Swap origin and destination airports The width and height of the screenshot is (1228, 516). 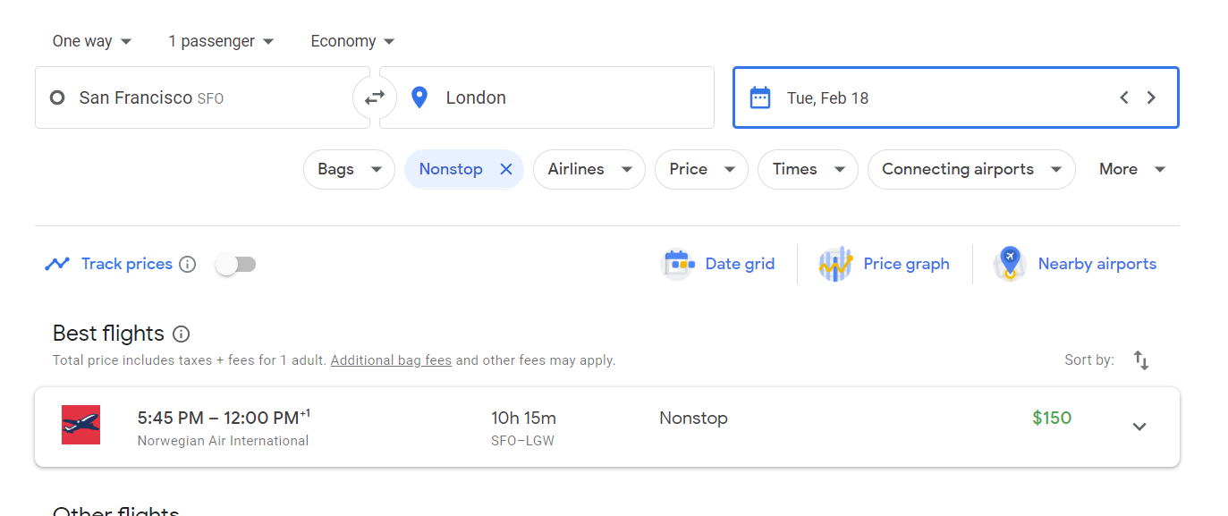(x=375, y=97)
